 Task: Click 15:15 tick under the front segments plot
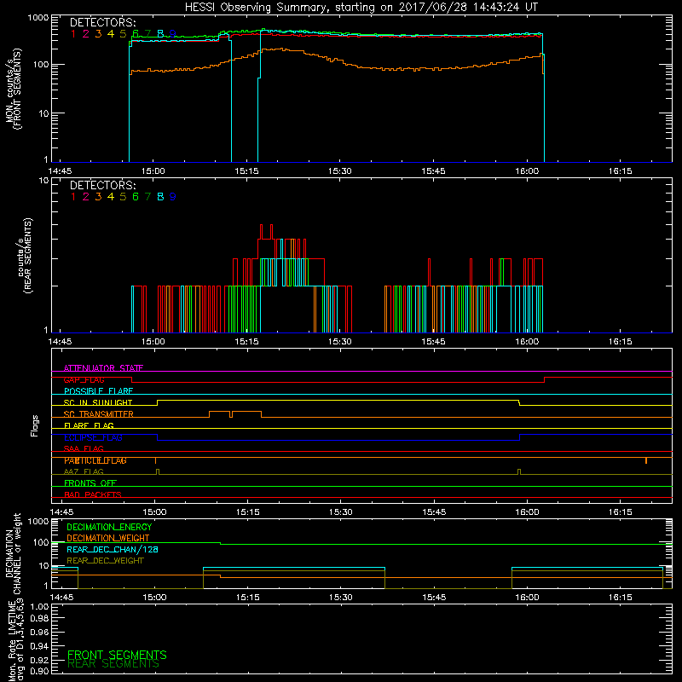[246, 171]
